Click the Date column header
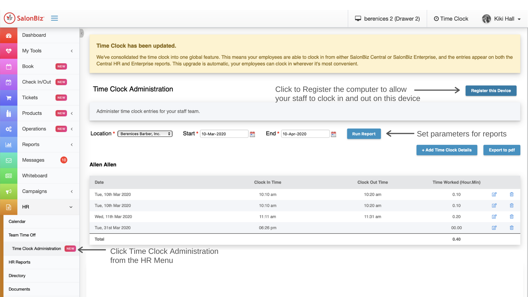Viewport: 528px width, 297px height. click(99, 182)
